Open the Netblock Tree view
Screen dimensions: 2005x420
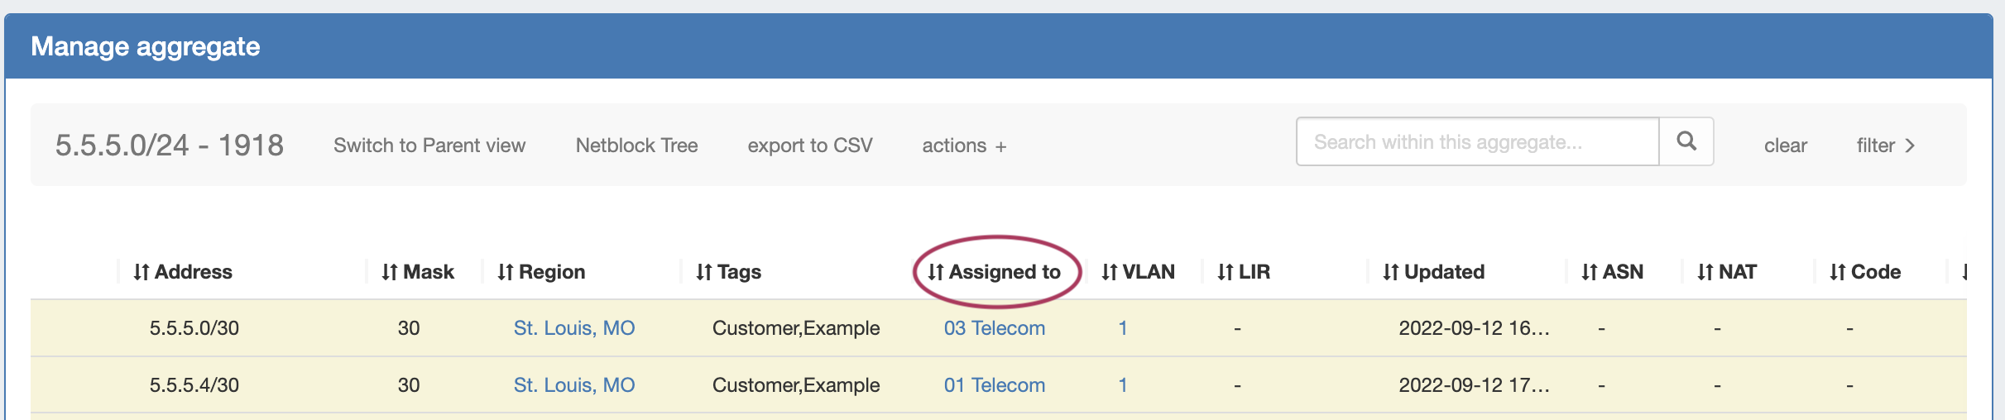coord(637,146)
